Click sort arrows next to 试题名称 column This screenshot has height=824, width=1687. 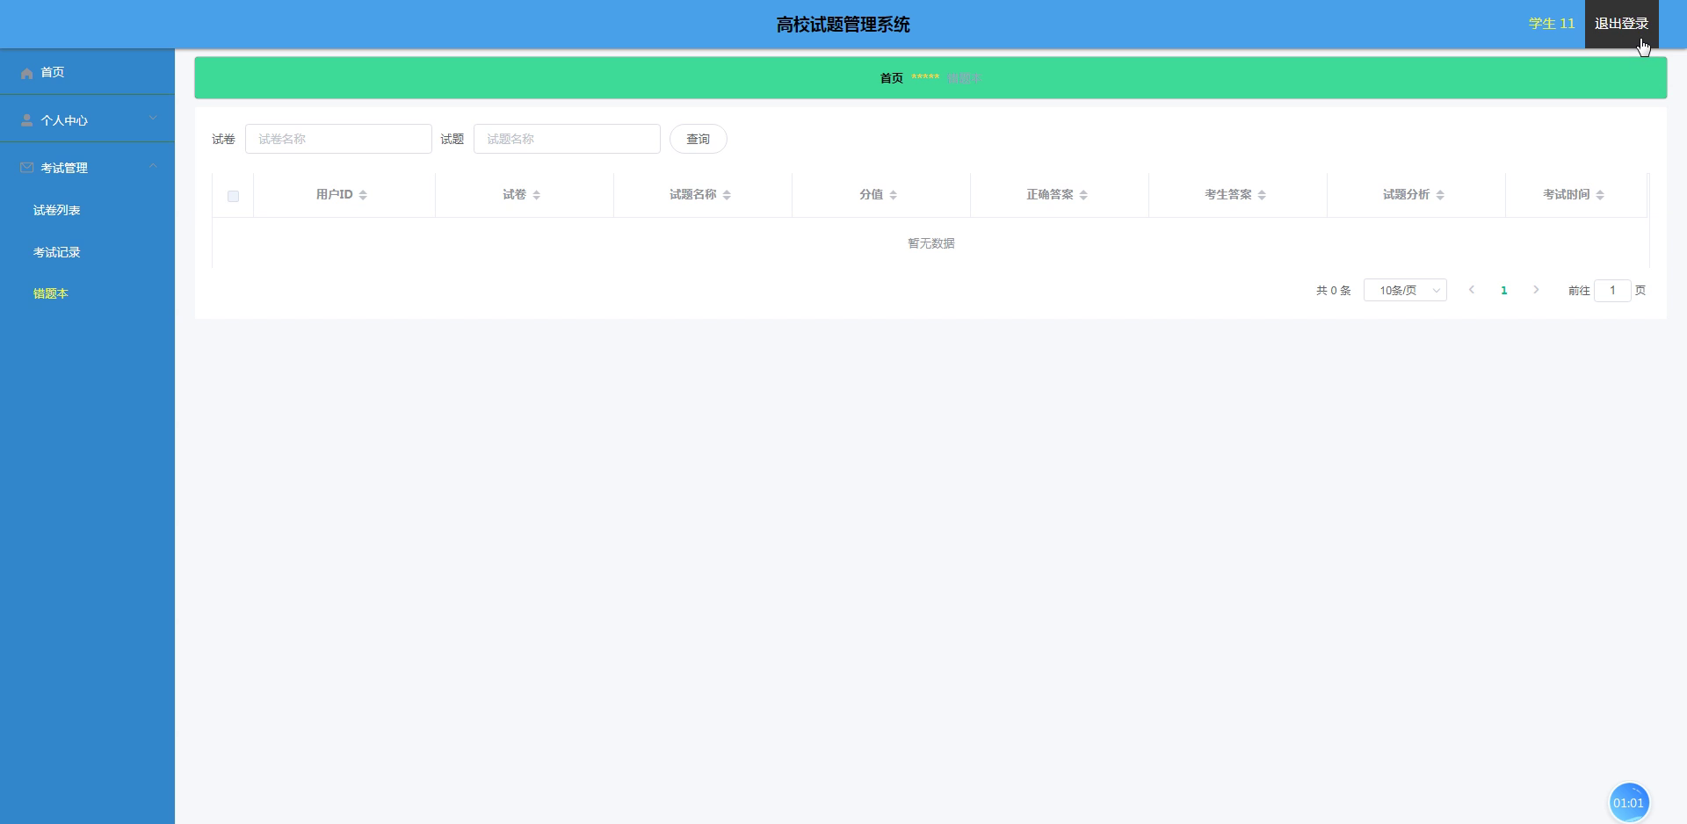click(x=727, y=195)
